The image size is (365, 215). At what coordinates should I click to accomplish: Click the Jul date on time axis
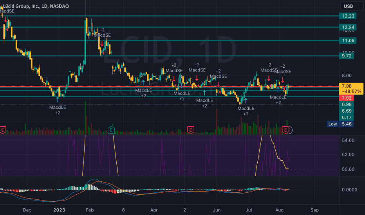pyautogui.click(x=249, y=210)
